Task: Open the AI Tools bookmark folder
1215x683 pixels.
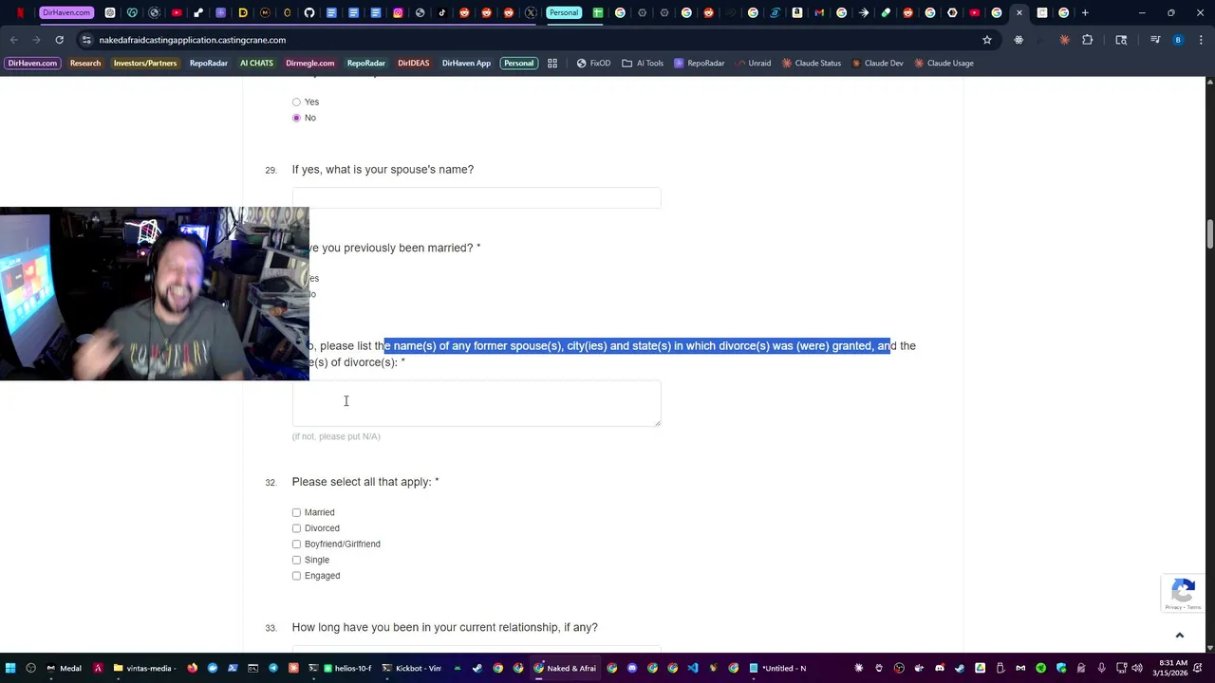Action: pyautogui.click(x=643, y=64)
